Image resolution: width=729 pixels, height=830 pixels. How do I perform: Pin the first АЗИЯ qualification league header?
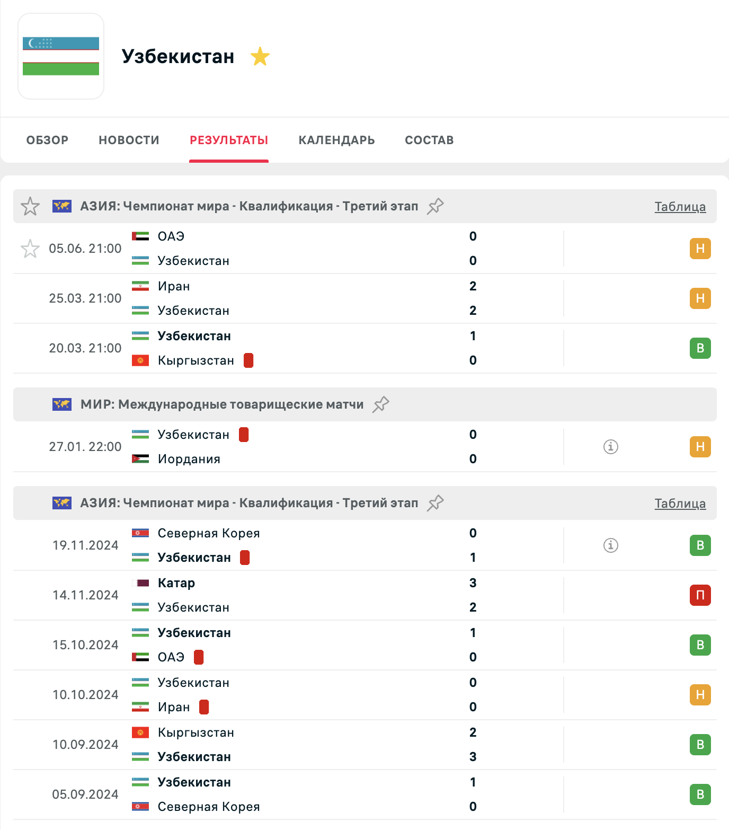(435, 206)
